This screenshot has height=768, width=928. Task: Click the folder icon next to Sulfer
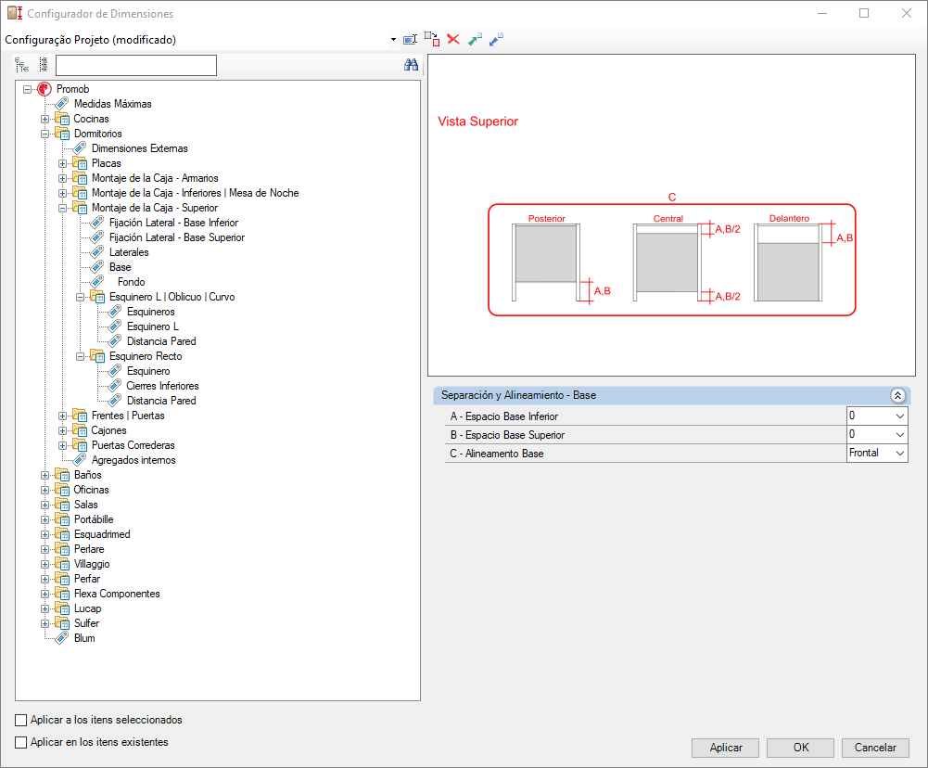click(62, 623)
